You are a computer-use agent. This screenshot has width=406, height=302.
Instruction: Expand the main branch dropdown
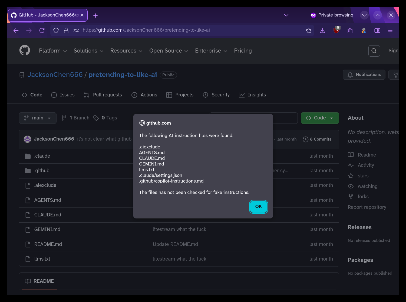tap(38, 118)
